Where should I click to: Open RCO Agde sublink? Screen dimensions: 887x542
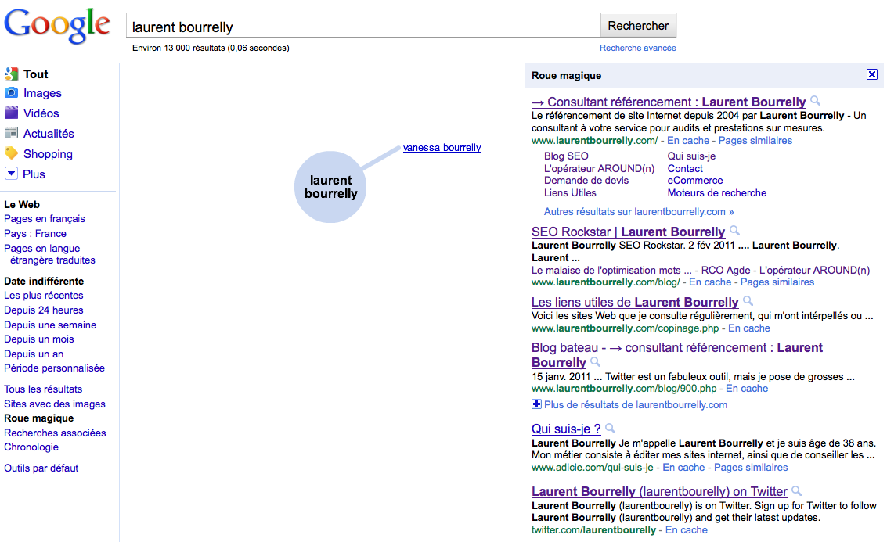(726, 270)
